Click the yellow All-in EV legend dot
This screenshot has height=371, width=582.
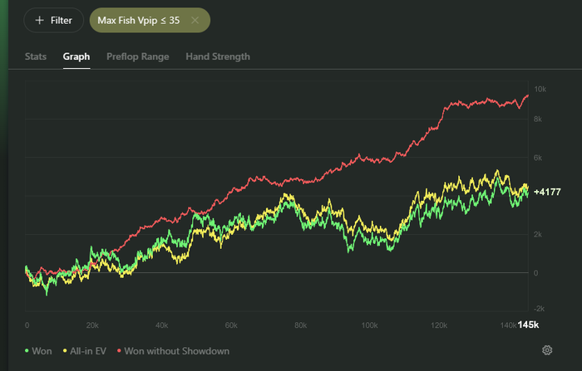[65, 350]
